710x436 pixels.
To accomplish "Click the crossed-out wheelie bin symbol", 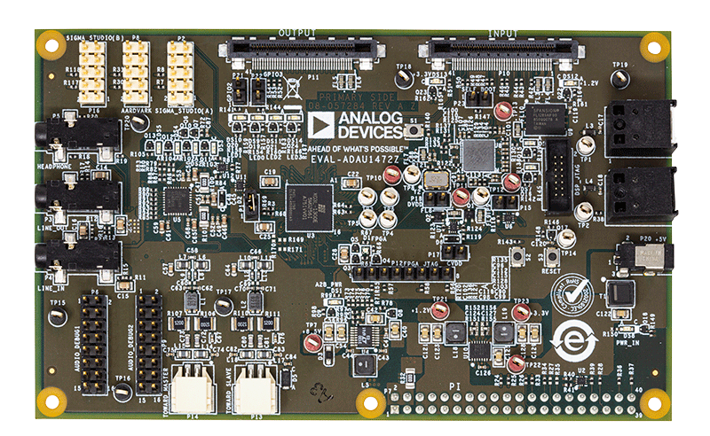I will (x=294, y=89).
